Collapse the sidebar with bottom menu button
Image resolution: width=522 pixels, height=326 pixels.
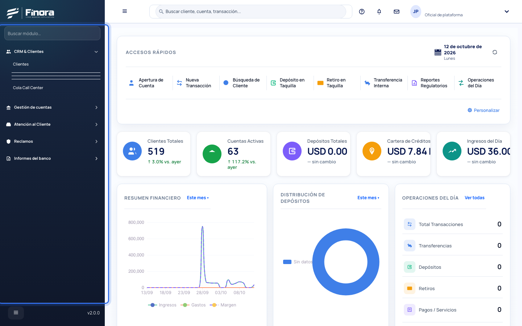click(16, 313)
